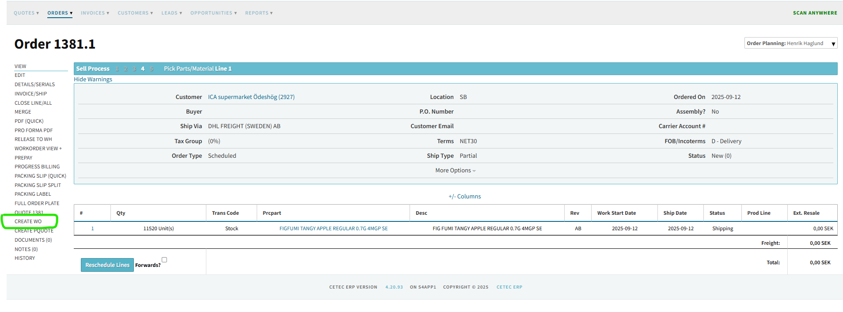Click Scan Anywhere in header
The image size is (843, 312).
point(815,13)
